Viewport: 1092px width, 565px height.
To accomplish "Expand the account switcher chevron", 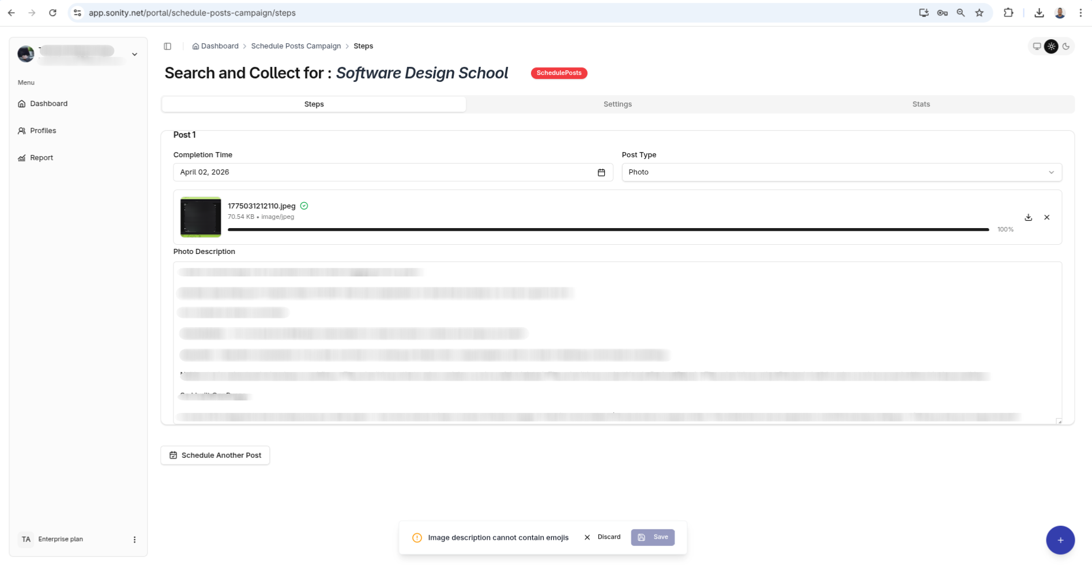I will [x=134, y=54].
